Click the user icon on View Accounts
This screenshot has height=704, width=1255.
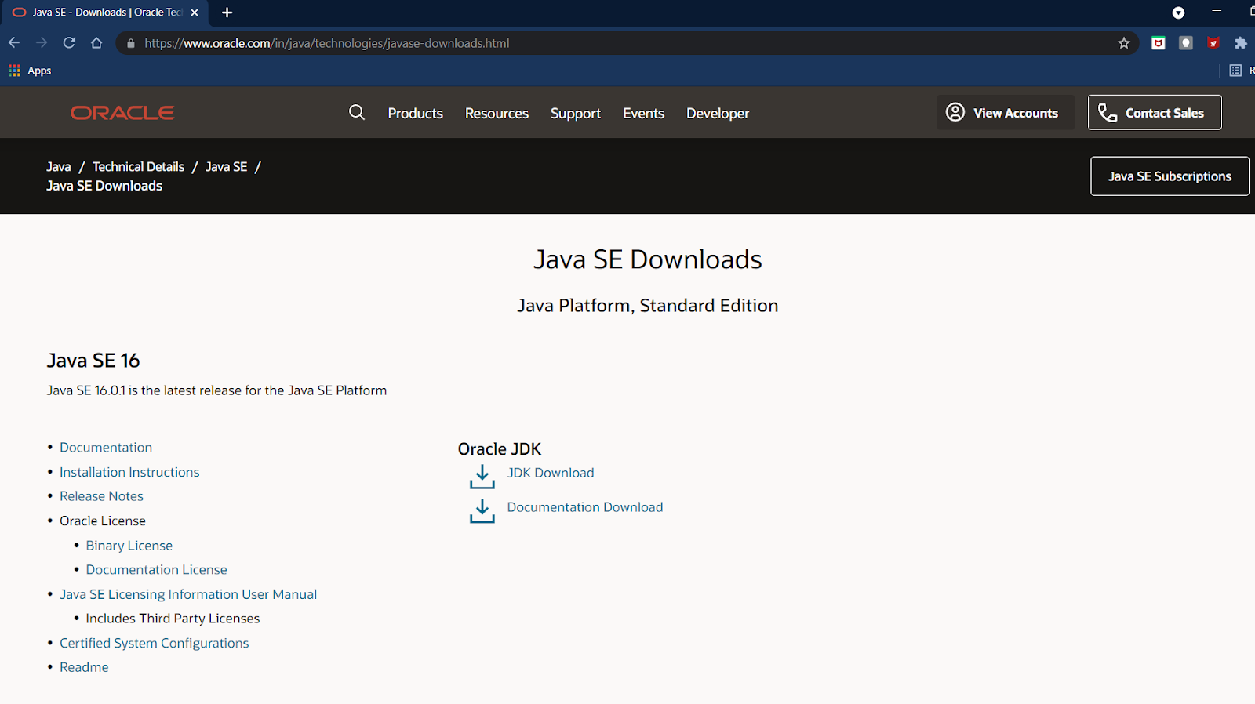[955, 112]
